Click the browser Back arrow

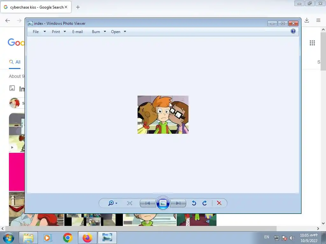(x=8, y=20)
